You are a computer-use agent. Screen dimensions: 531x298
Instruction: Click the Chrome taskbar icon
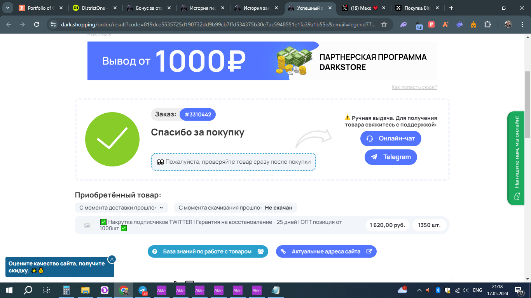(124, 290)
